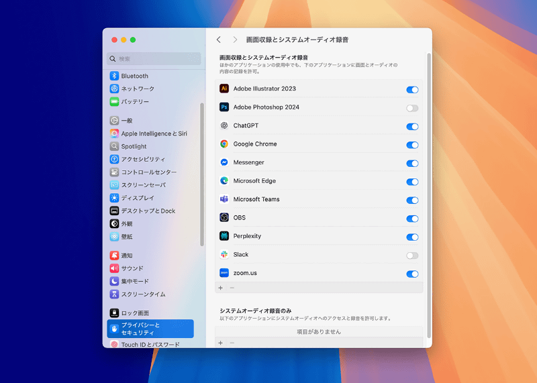Disable the OBS recording toggle
The height and width of the screenshot is (383, 537).
point(412,219)
